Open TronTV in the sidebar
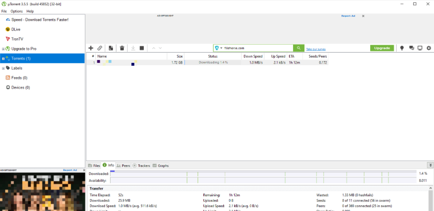The width and height of the screenshot is (434, 211). pyautogui.click(x=17, y=39)
